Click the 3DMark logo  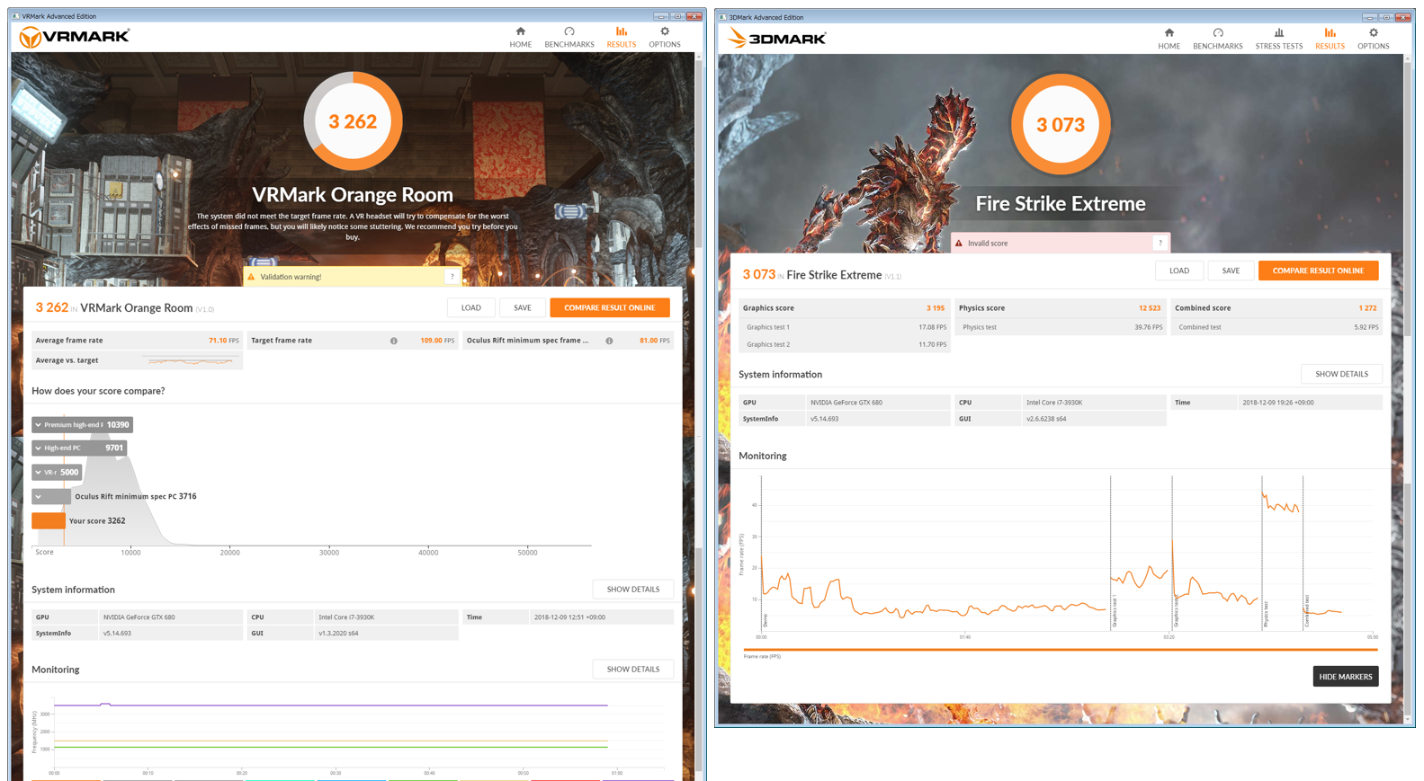coord(777,39)
